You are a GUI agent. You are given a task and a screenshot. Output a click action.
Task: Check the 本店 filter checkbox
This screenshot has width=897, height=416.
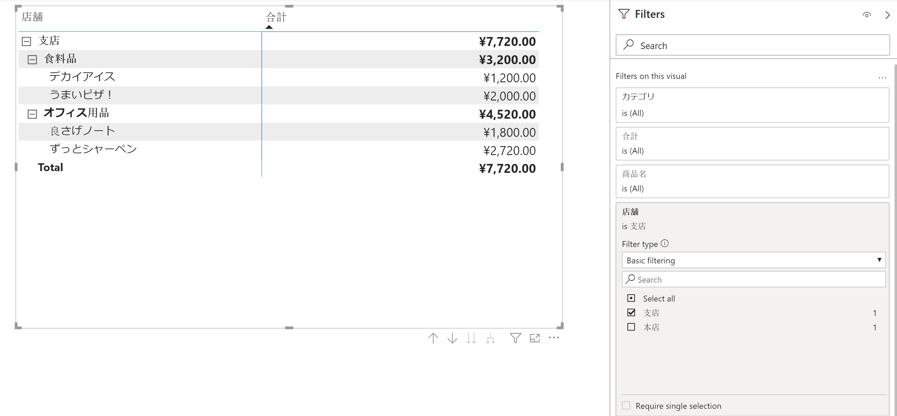[x=631, y=327]
